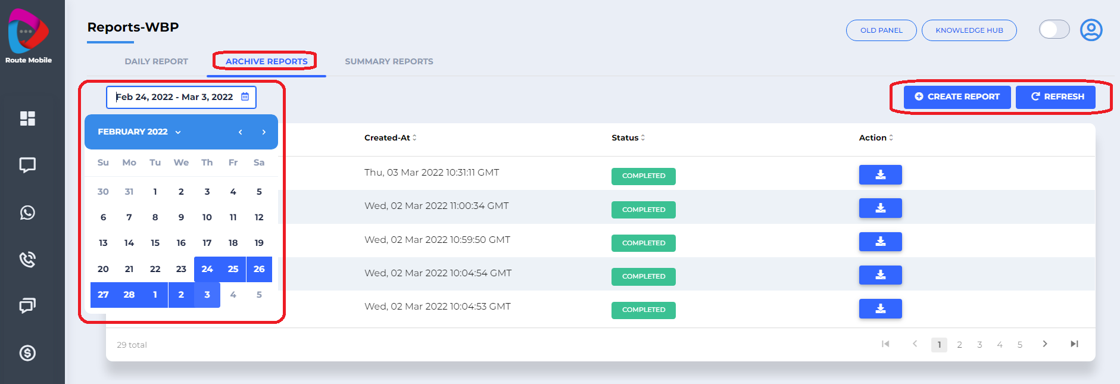Go to previous results page
The height and width of the screenshot is (384, 1120).
click(915, 344)
